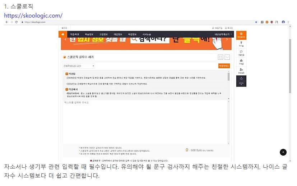Open the browser profile avatar icon

point(283,22)
